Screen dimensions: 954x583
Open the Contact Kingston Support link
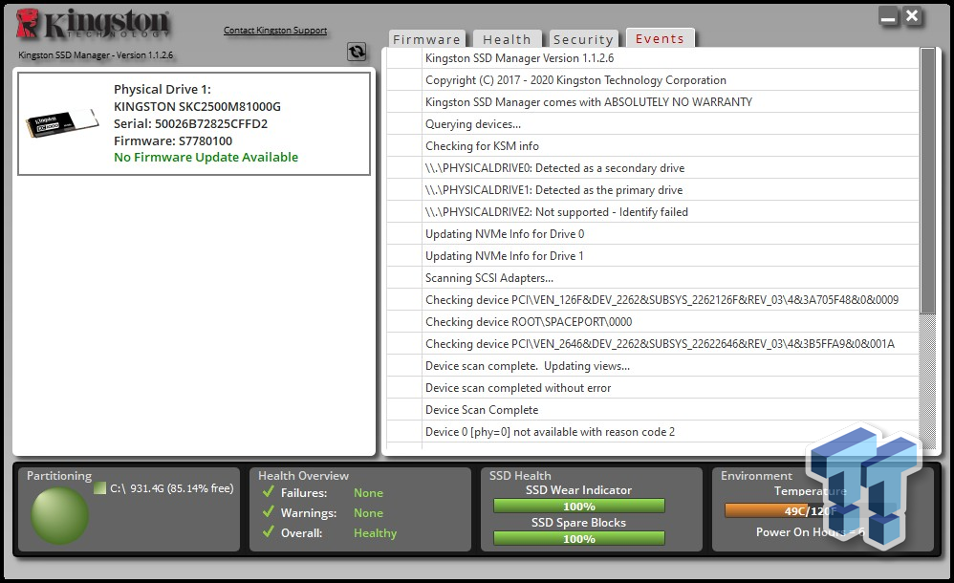point(275,30)
